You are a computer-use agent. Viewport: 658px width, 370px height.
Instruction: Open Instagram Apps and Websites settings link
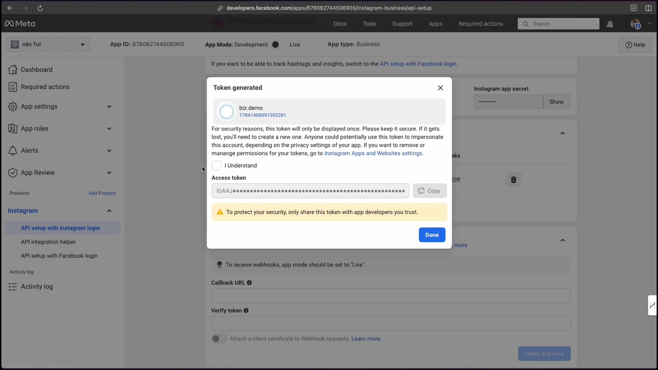[374, 153]
